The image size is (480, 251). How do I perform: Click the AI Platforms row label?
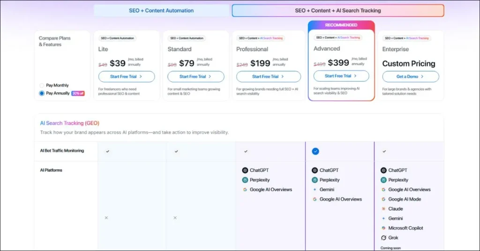[x=51, y=170]
